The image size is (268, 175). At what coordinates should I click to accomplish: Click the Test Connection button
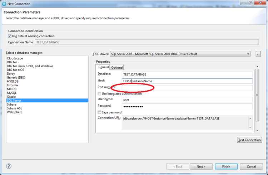[249, 140]
